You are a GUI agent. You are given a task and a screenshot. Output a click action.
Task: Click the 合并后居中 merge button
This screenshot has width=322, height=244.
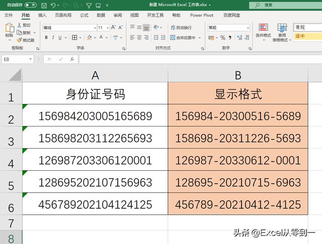click(x=183, y=38)
